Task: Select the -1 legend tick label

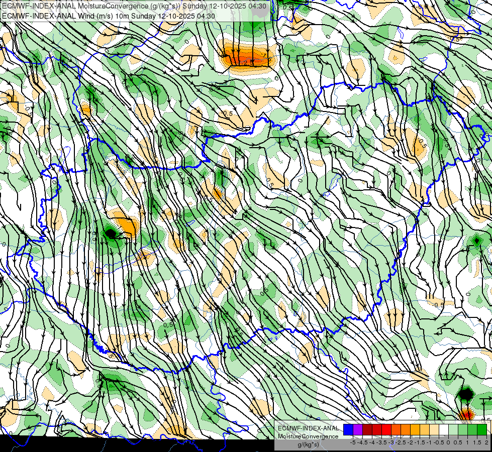Action: (x=429, y=442)
